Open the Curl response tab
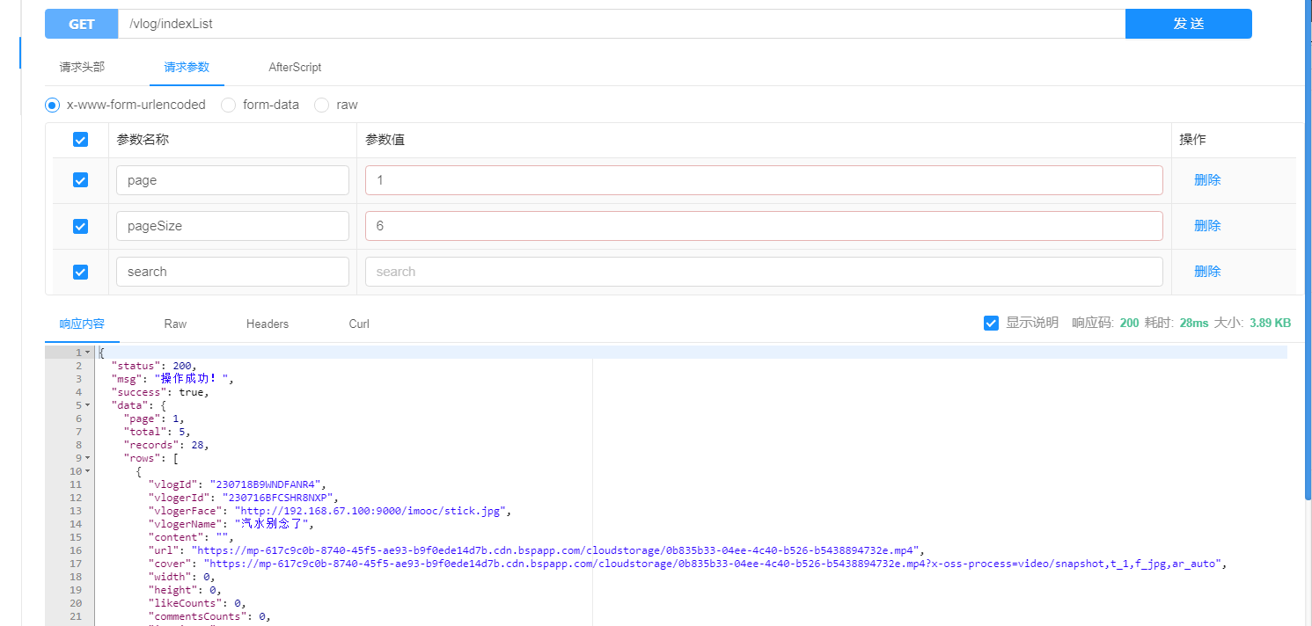This screenshot has width=1312, height=626. 359,324
